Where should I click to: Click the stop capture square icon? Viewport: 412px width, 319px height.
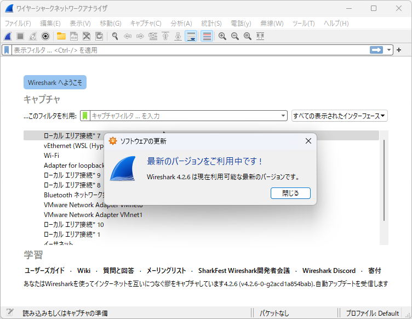(20, 36)
